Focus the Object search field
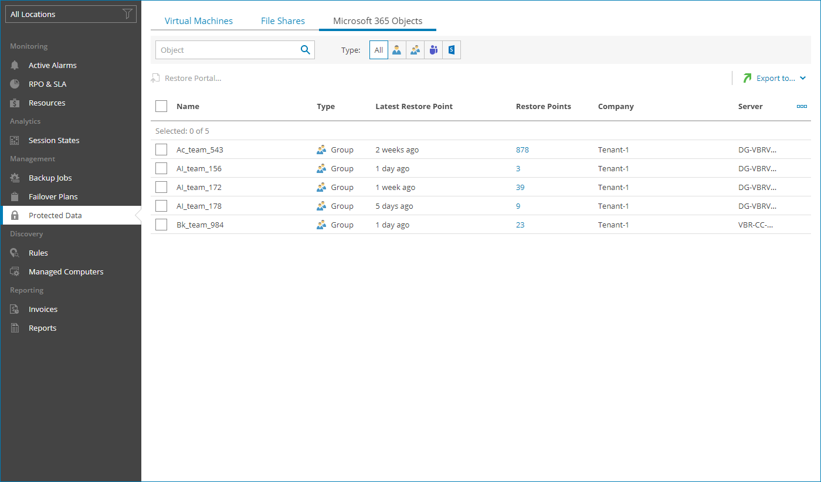This screenshot has height=482, width=821. point(228,50)
